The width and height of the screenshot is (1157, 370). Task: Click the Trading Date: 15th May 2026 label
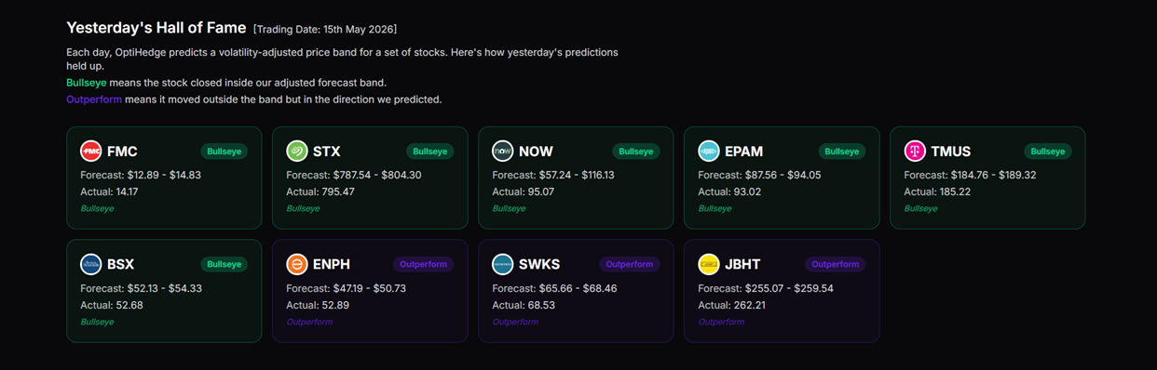pos(325,30)
